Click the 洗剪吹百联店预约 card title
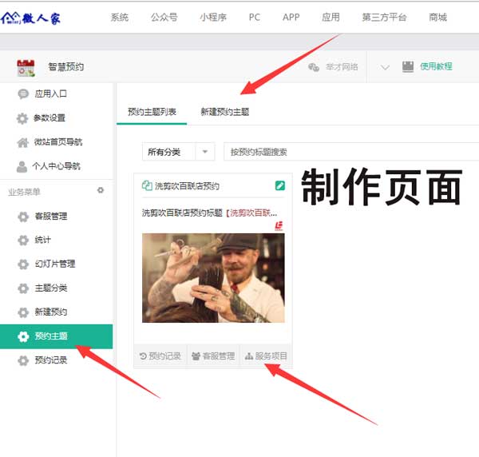Image resolution: width=479 pixels, height=457 pixels. coord(187,186)
